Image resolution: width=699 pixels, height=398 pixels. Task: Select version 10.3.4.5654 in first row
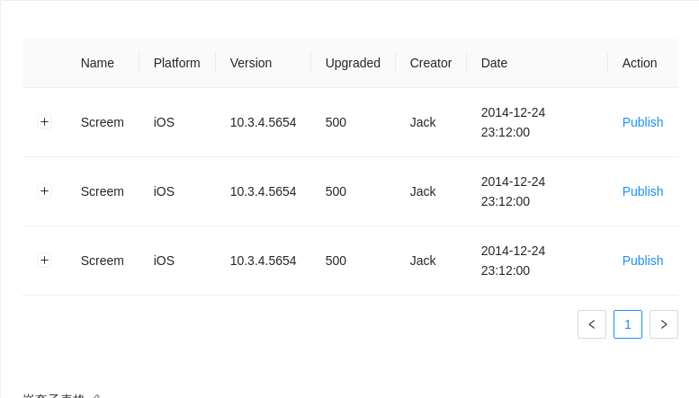pos(263,122)
